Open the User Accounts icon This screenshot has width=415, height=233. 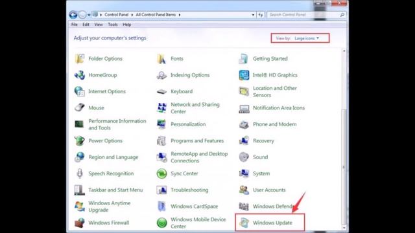pyautogui.click(x=244, y=190)
